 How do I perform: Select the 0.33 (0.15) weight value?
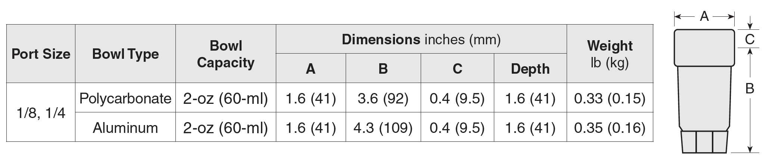click(610, 98)
